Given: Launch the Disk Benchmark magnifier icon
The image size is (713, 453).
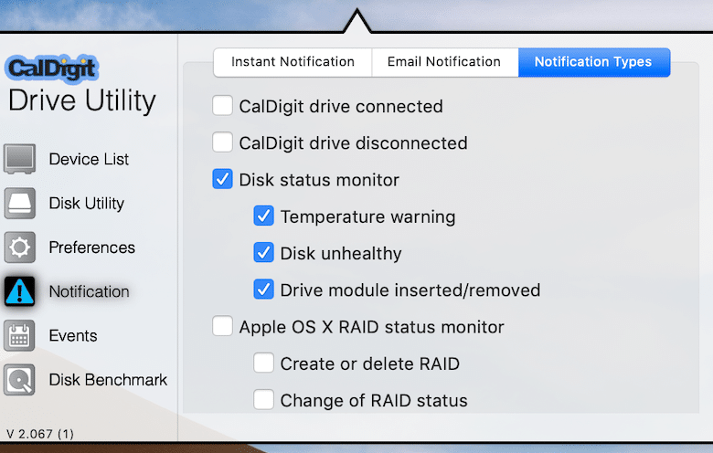Looking at the screenshot, I should (x=19, y=379).
